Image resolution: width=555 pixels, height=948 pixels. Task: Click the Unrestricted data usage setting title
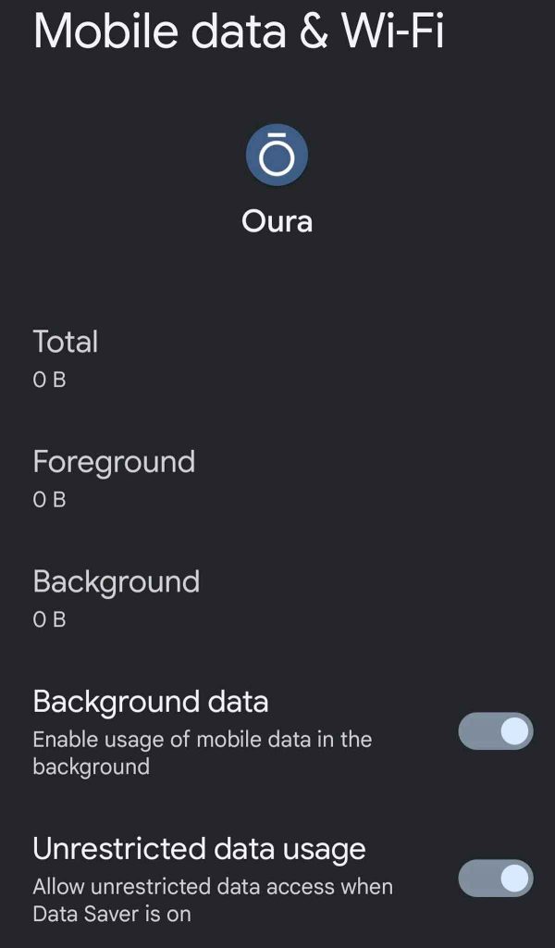[199, 848]
